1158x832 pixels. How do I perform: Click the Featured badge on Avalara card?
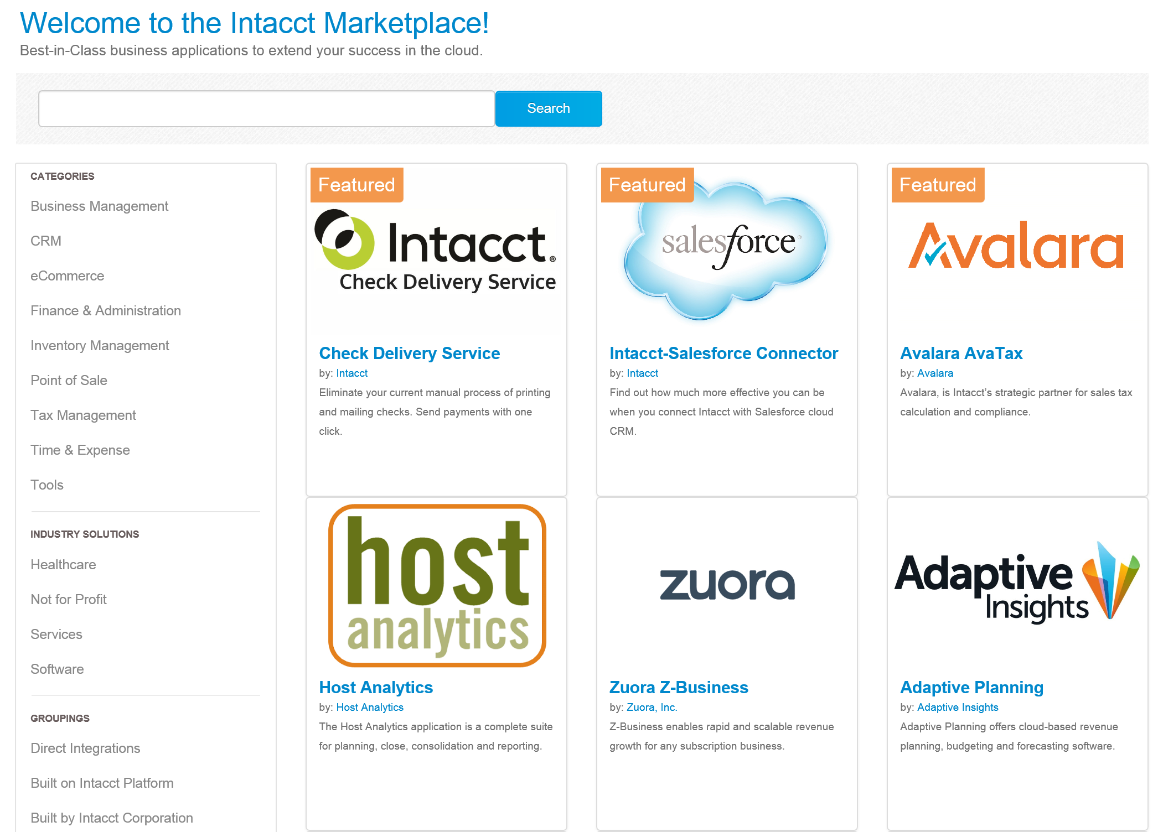(x=938, y=185)
